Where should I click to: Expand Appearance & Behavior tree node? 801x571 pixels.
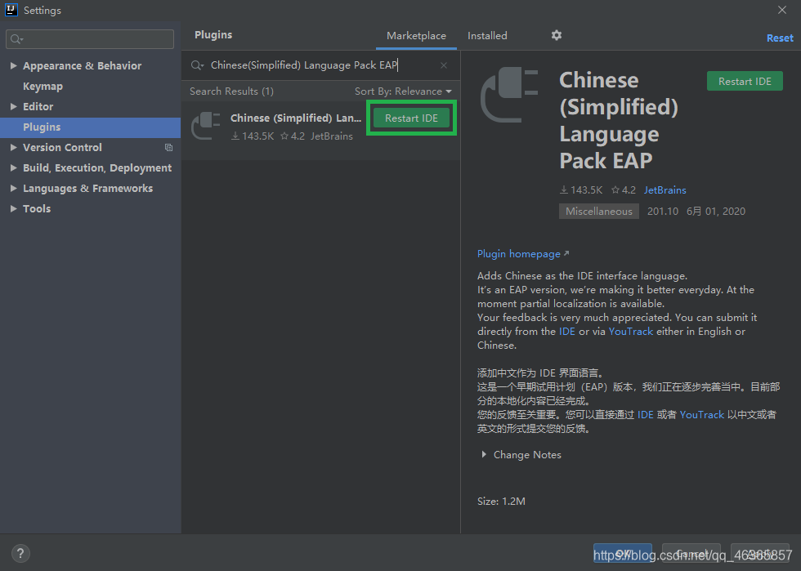pos(13,66)
